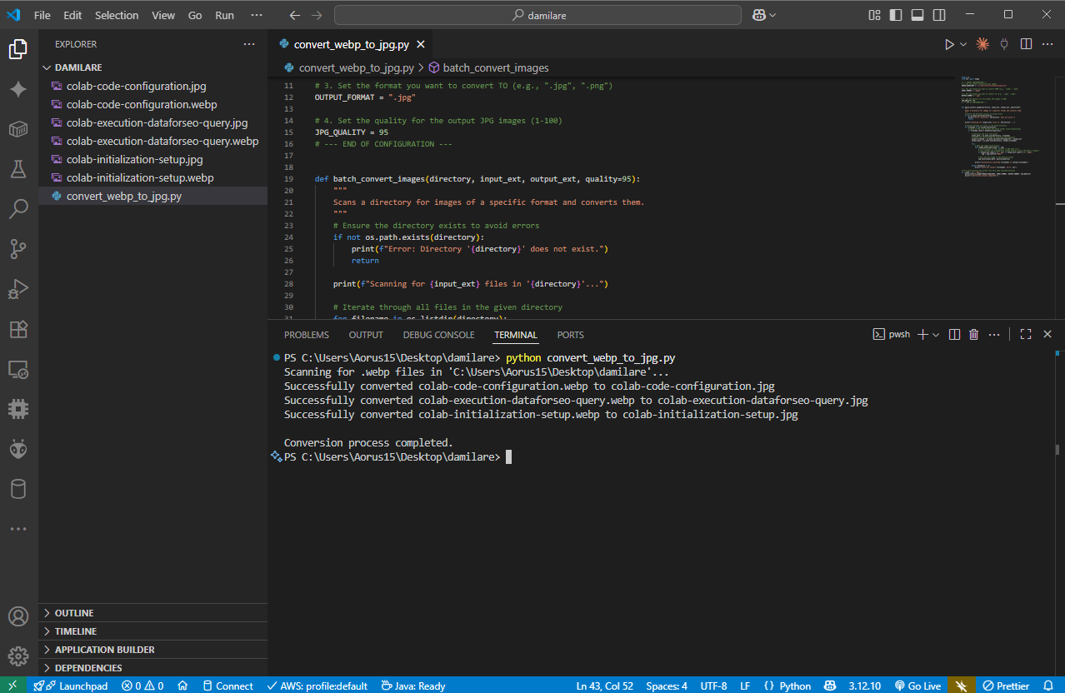Open the Testing beaker icon
Viewport: 1065px width, 693px height.
click(18, 169)
